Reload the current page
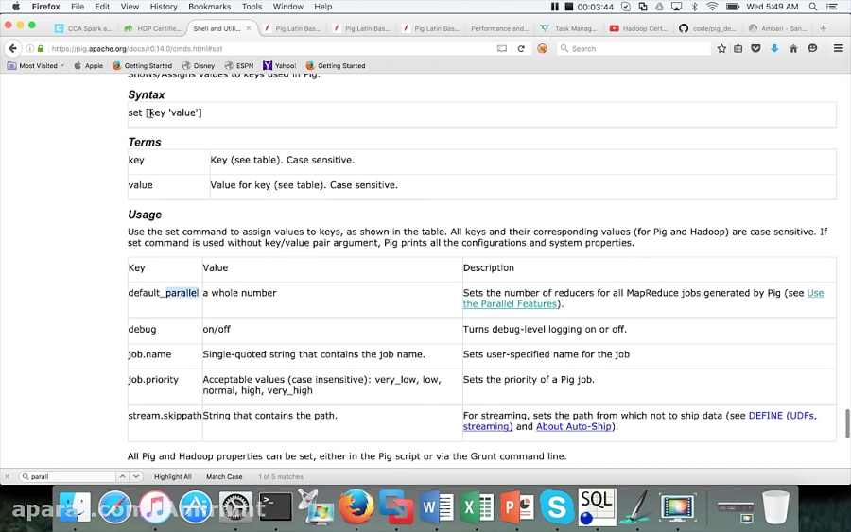 pyautogui.click(x=521, y=48)
